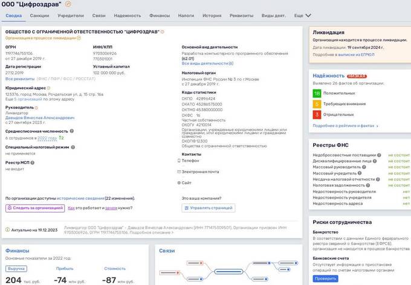Screen dimensions: 411x285
Task: Open the Надёжность panel heading
Action: (x=328, y=75)
